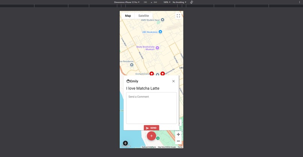Click the rotate device icon

click(x=191, y=2)
